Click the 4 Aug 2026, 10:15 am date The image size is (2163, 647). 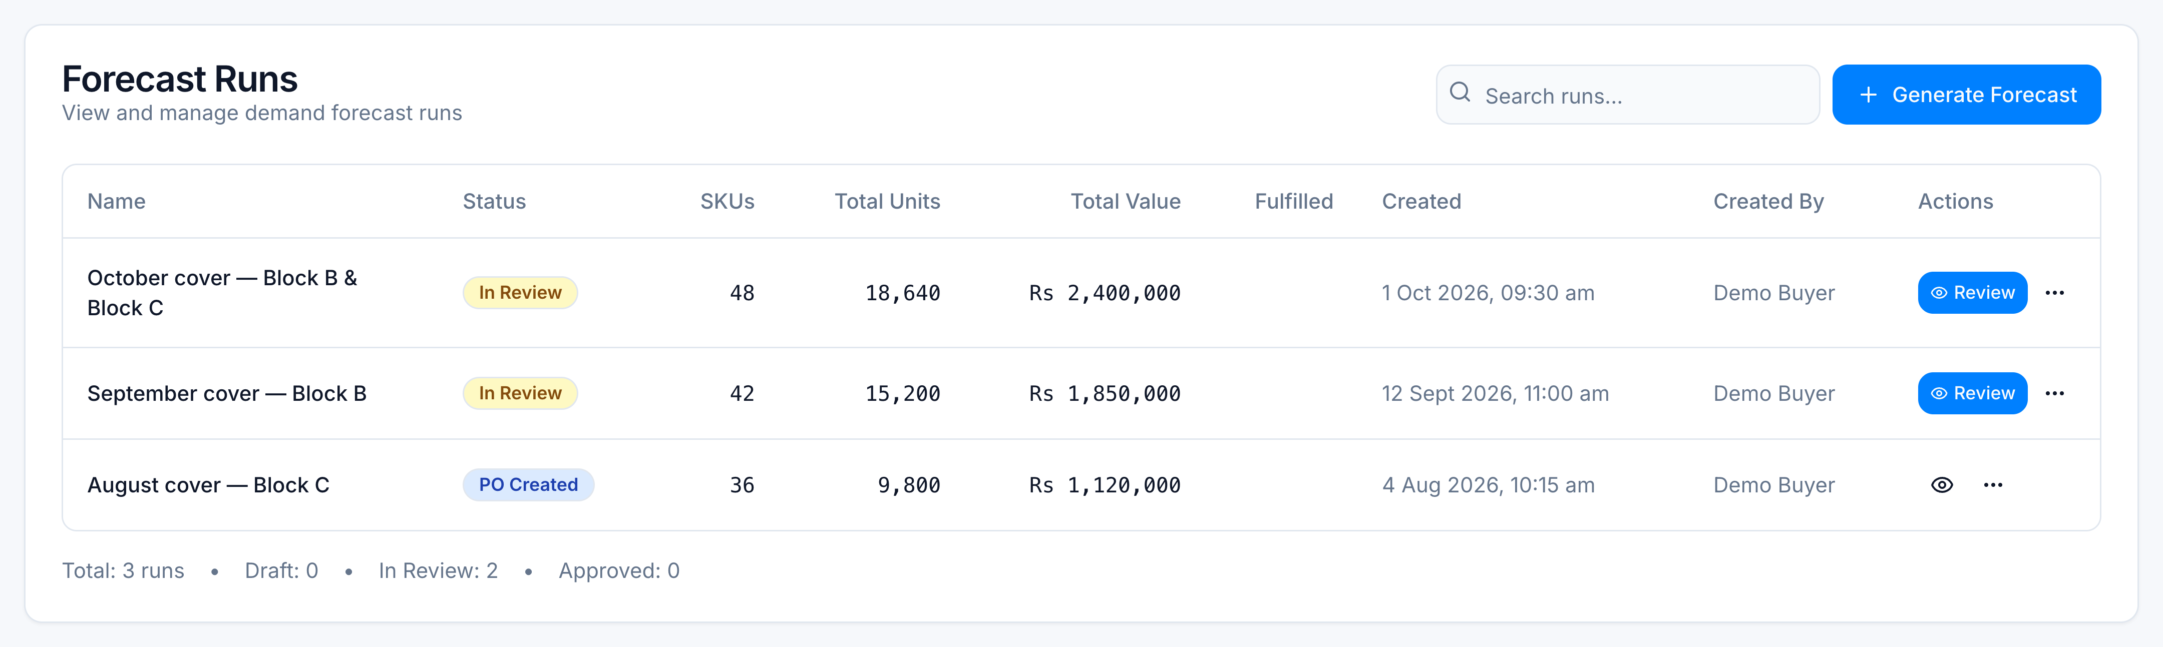click(x=1488, y=485)
